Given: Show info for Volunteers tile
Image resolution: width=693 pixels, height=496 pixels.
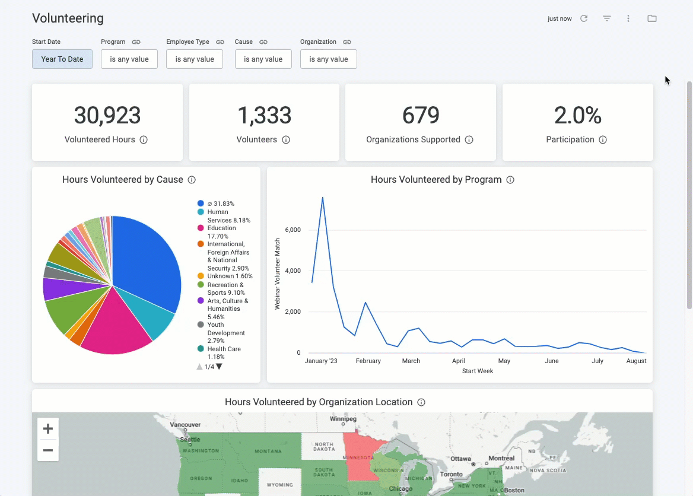Looking at the screenshot, I should 286,139.
